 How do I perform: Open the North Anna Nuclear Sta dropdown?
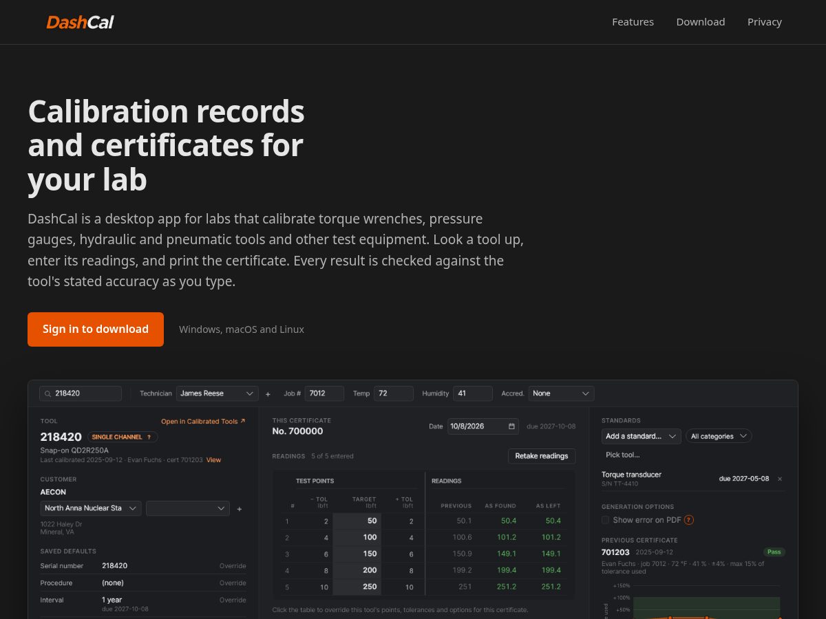coord(91,508)
